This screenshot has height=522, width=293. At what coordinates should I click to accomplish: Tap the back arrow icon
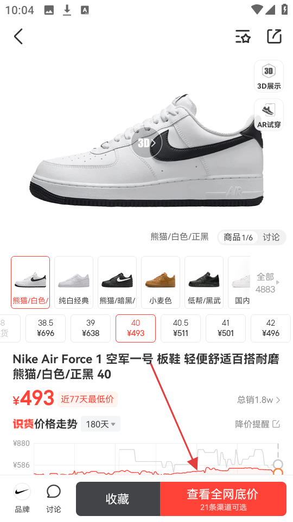coord(18,36)
